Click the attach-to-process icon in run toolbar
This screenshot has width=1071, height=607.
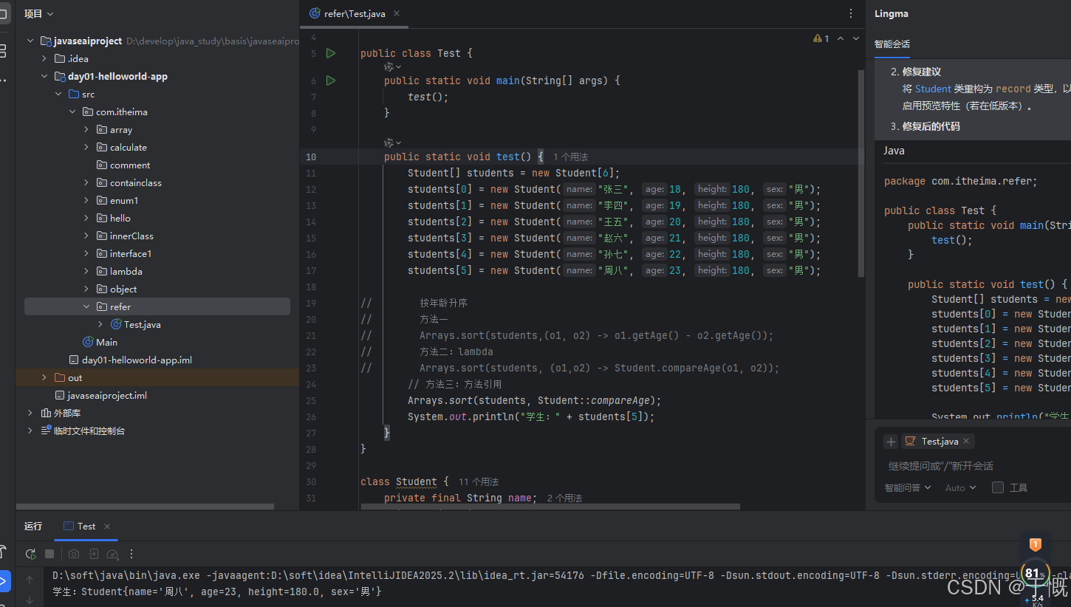(92, 554)
